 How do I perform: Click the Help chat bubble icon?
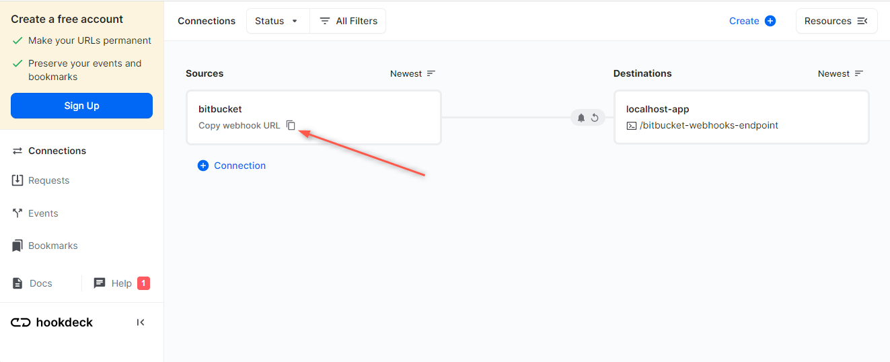[x=100, y=283]
